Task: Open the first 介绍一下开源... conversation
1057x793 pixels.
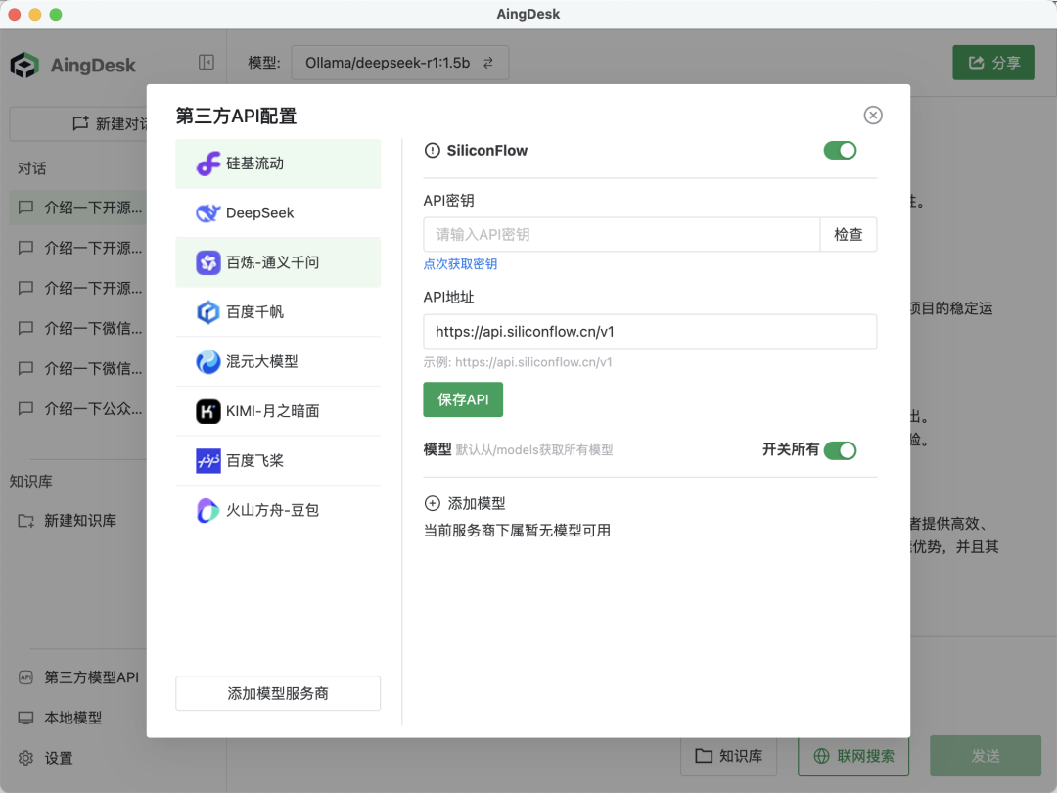Action: (x=79, y=208)
